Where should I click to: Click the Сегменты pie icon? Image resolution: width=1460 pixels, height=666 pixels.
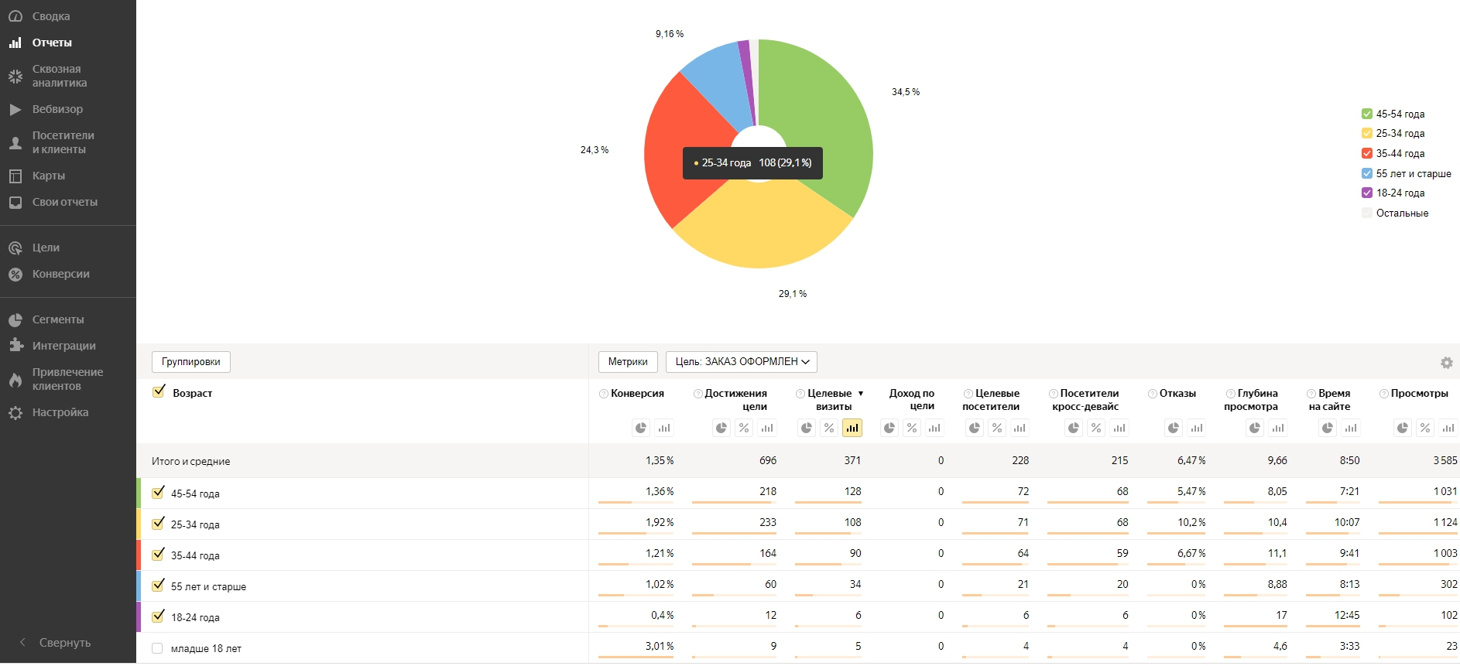[15, 319]
